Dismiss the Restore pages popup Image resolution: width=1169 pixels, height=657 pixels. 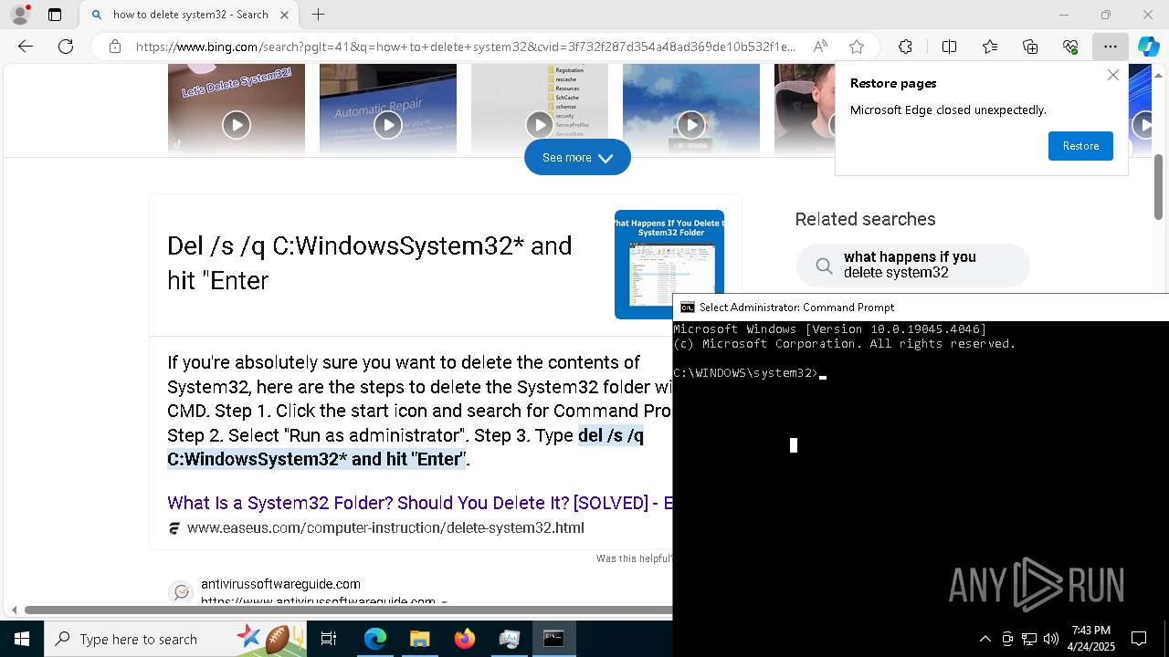click(x=1112, y=75)
